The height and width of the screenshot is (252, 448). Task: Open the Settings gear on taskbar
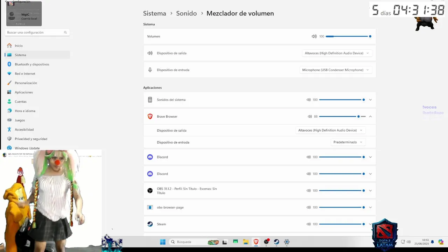click(287, 242)
